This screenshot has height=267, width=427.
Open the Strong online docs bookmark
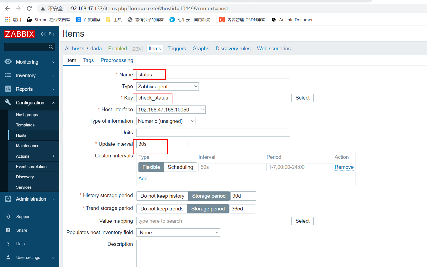click(48, 20)
